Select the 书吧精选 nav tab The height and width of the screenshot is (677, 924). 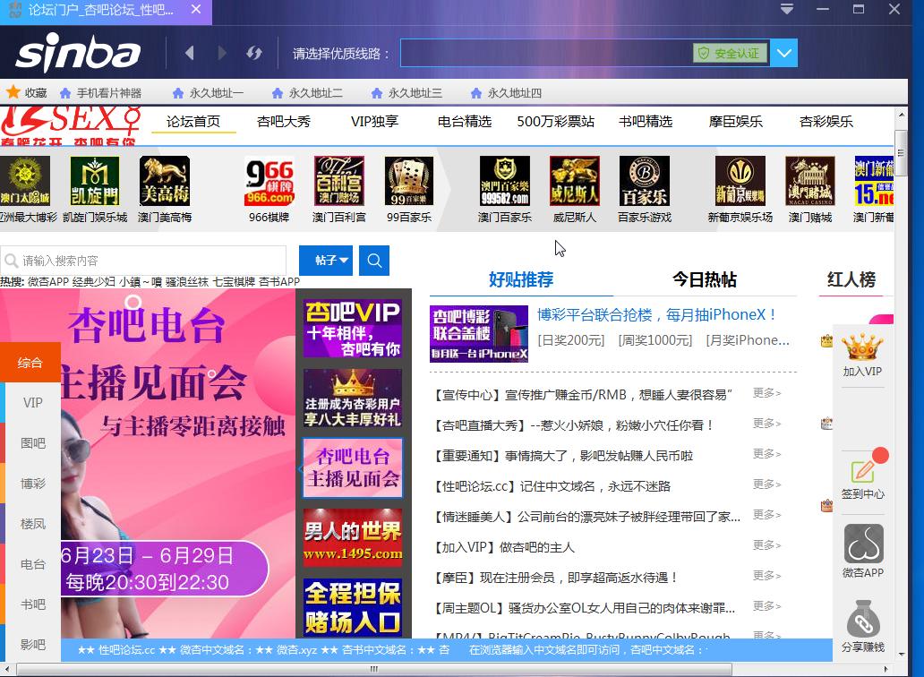(646, 122)
